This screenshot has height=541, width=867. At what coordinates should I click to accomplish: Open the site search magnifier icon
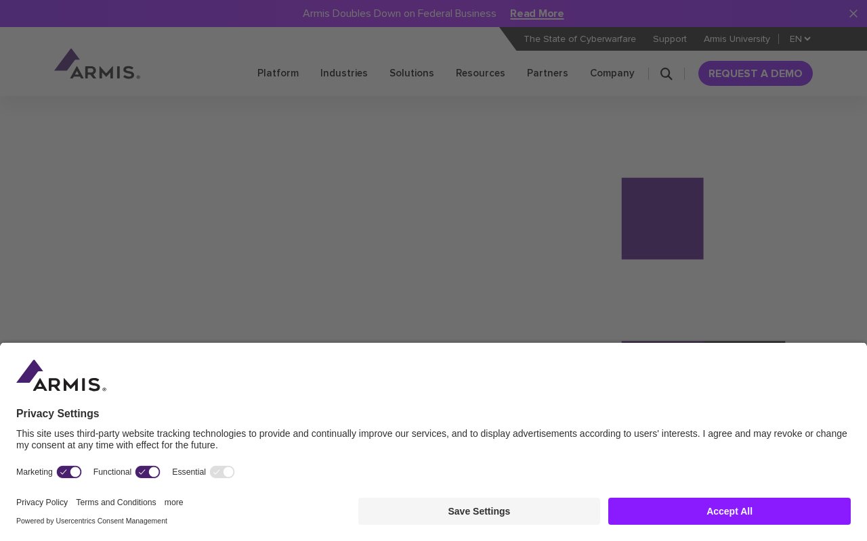pos(667,74)
